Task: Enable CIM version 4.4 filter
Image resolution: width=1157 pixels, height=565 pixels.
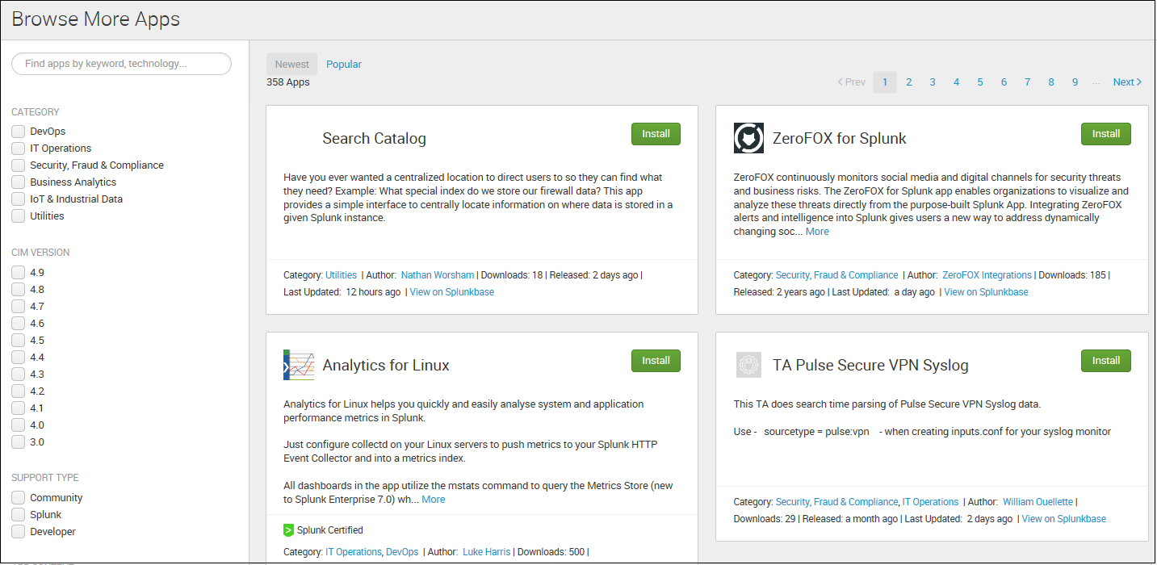Action: click(18, 358)
